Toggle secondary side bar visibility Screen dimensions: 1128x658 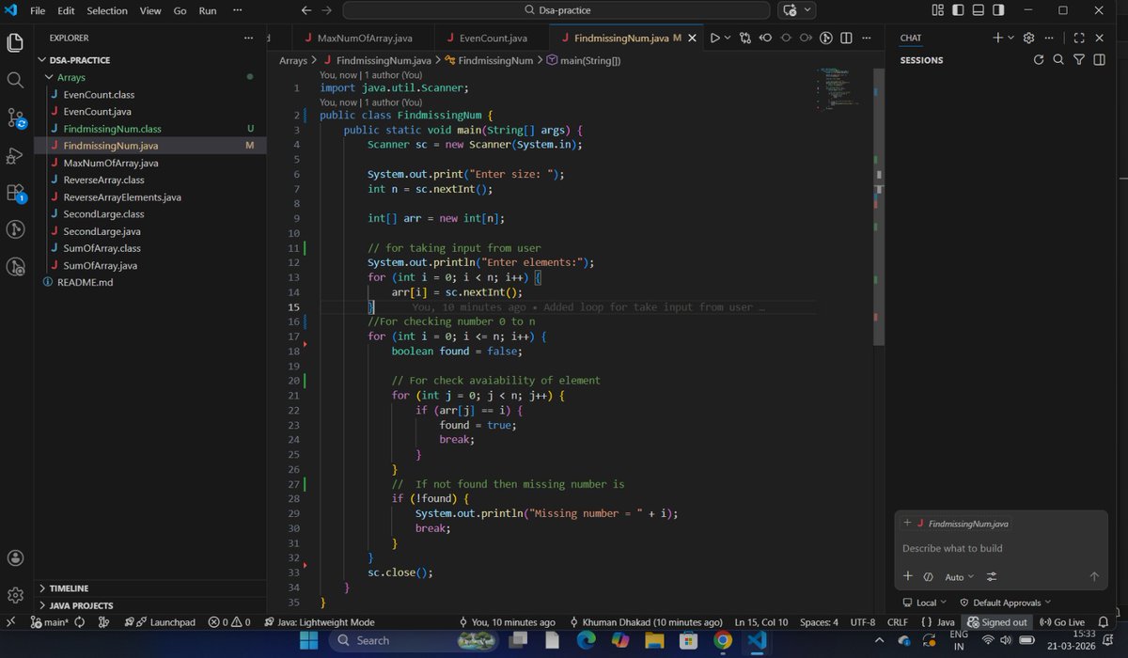pos(998,10)
